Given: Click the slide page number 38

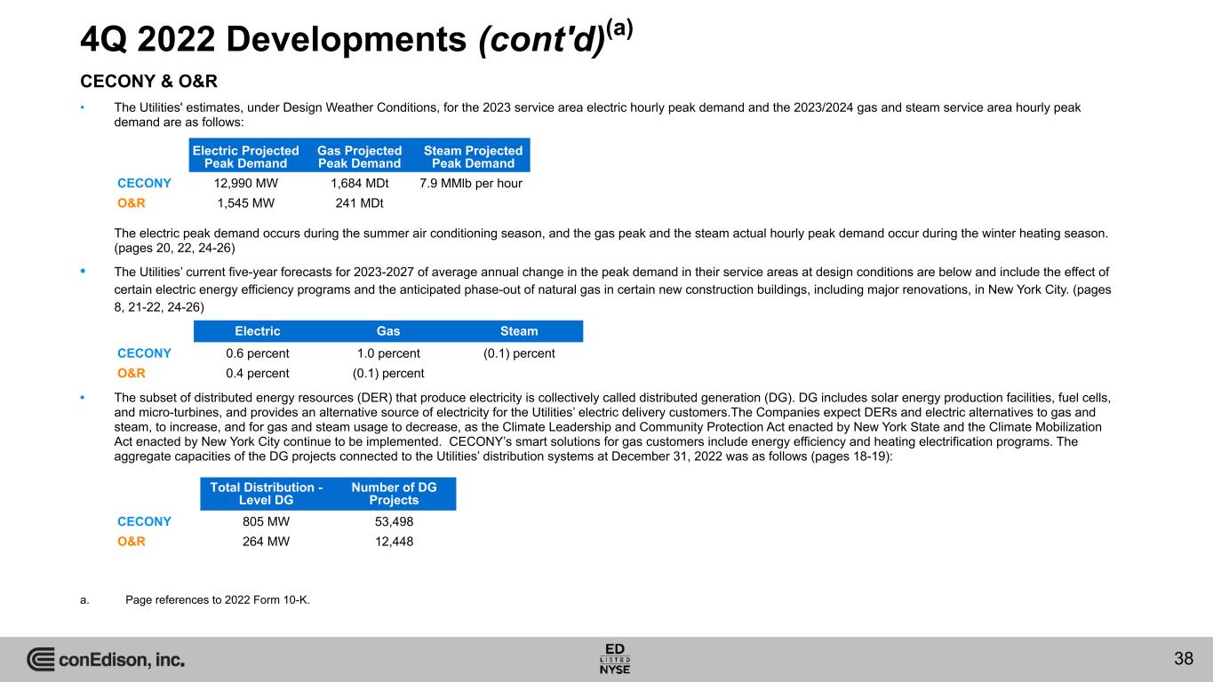Looking at the screenshot, I should [x=1183, y=658].
